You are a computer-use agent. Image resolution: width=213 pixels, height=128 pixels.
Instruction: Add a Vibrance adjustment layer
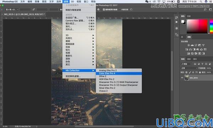click(203, 45)
